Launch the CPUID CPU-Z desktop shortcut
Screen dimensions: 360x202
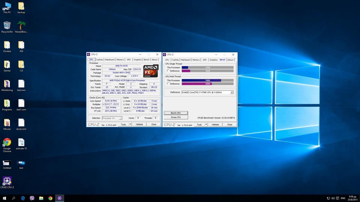(7, 183)
